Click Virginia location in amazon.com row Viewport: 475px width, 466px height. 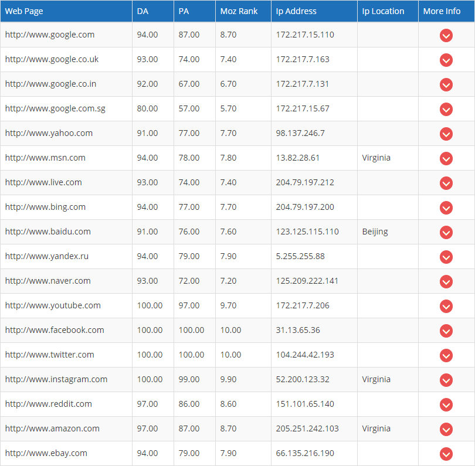[x=376, y=428]
